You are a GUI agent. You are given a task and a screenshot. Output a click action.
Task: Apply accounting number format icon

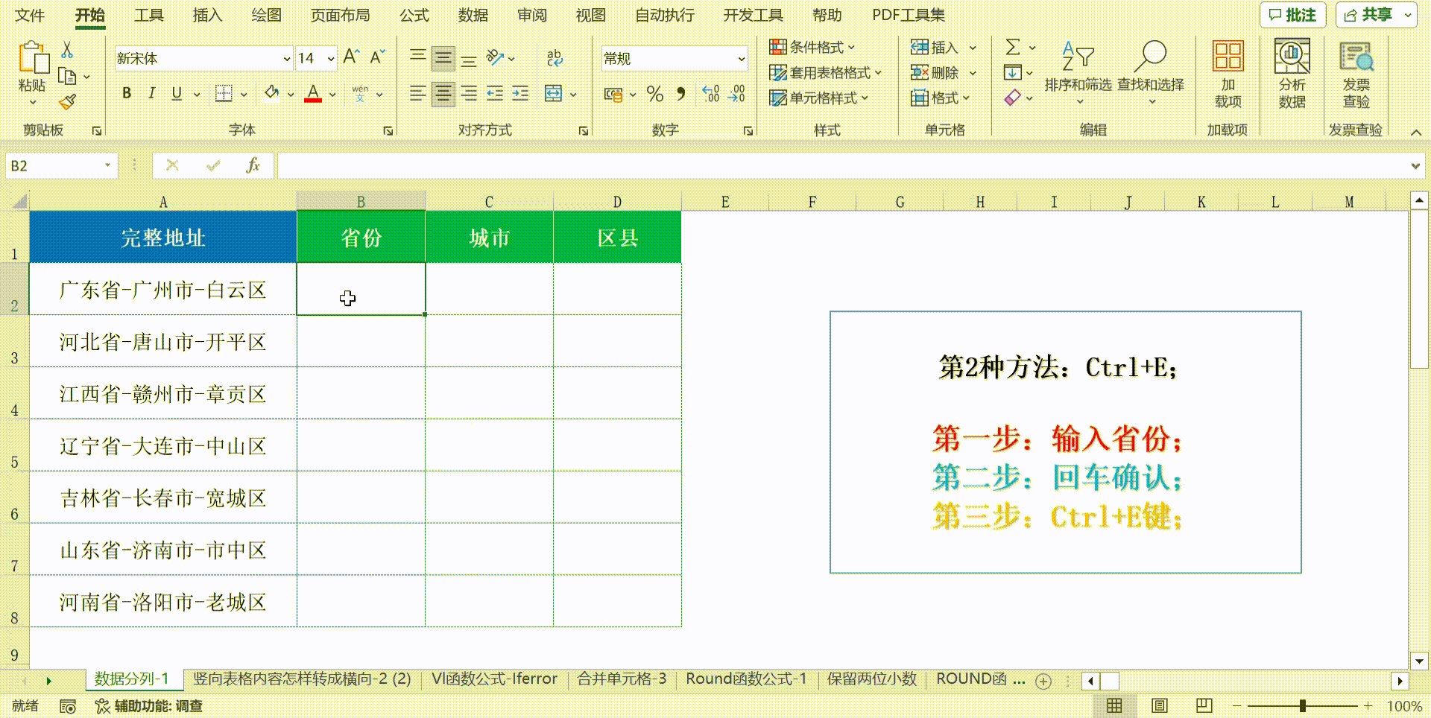tap(613, 95)
